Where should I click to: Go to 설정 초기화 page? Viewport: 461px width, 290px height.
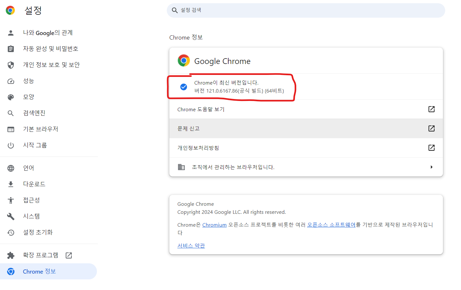(x=48, y=232)
